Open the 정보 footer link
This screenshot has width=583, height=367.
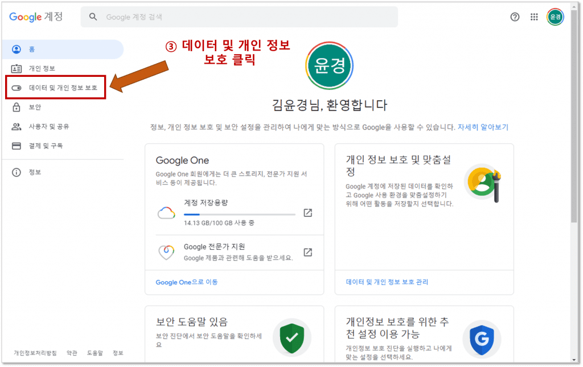[118, 353]
